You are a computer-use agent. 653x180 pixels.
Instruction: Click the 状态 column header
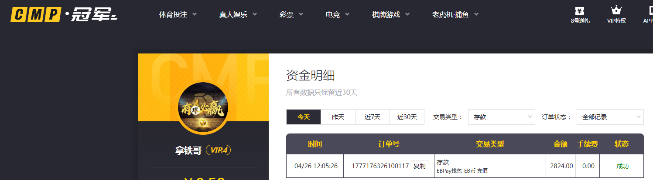tap(622, 144)
